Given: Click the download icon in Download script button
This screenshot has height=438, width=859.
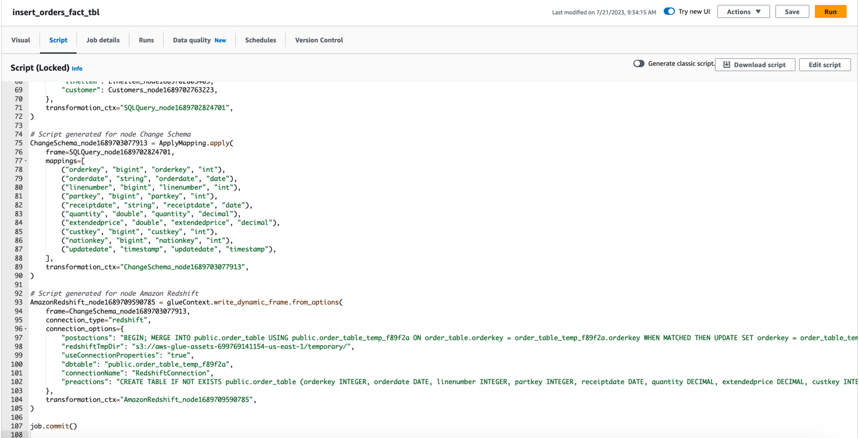Looking at the screenshot, I should (726, 65).
